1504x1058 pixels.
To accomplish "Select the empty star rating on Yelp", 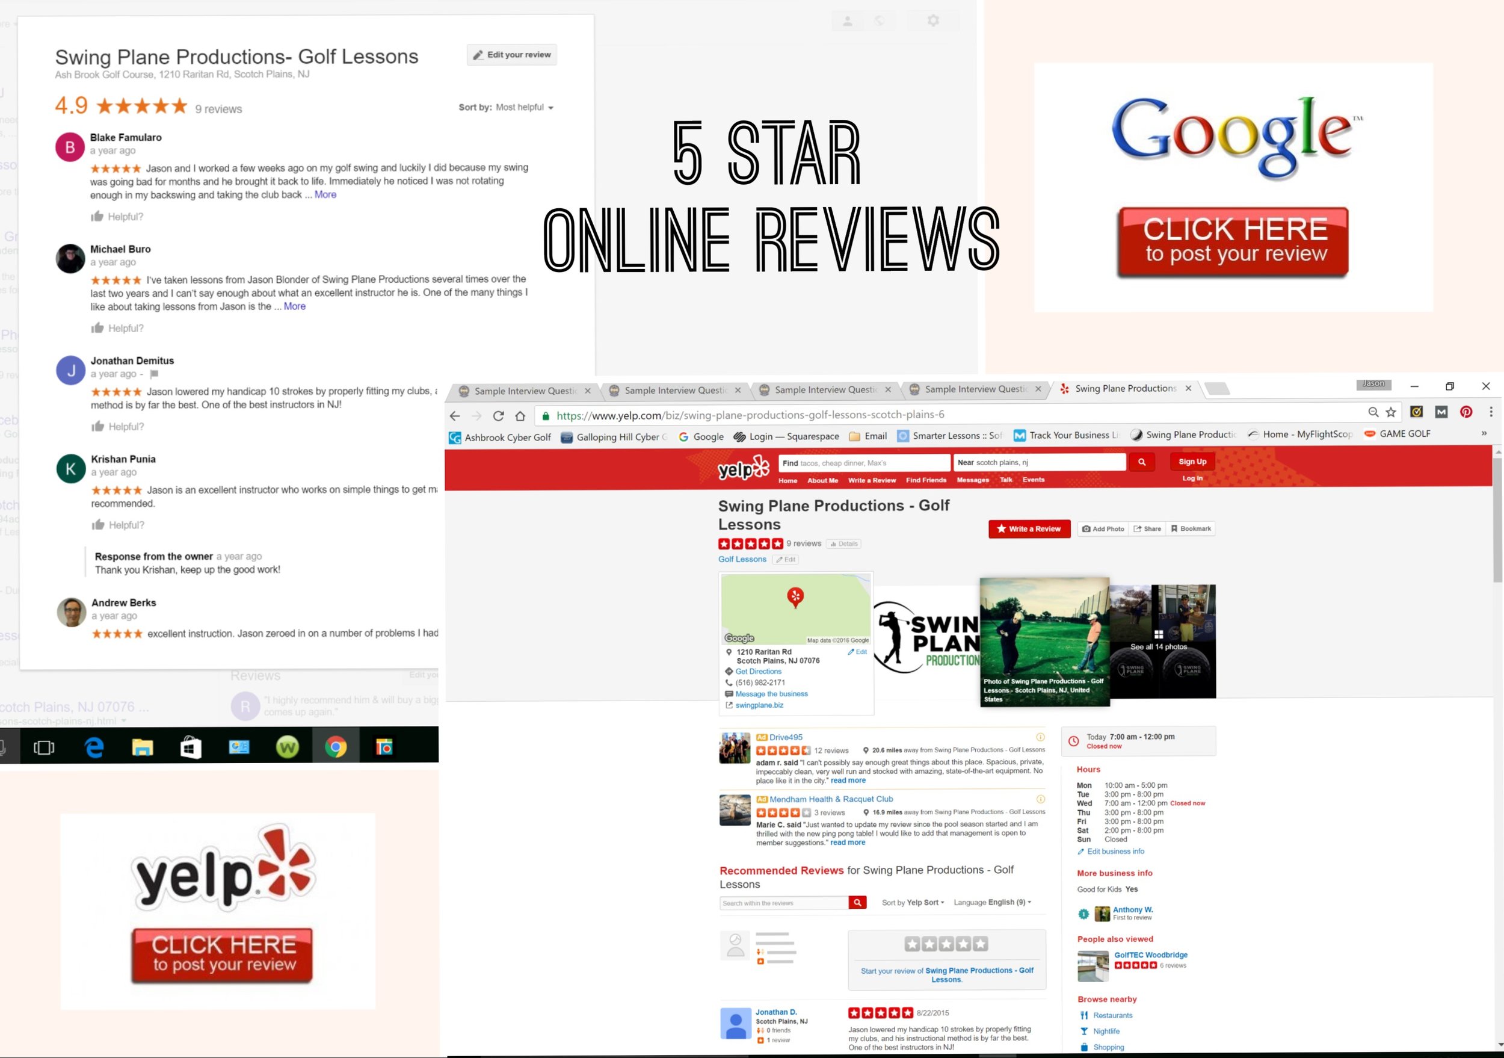I will [x=946, y=944].
